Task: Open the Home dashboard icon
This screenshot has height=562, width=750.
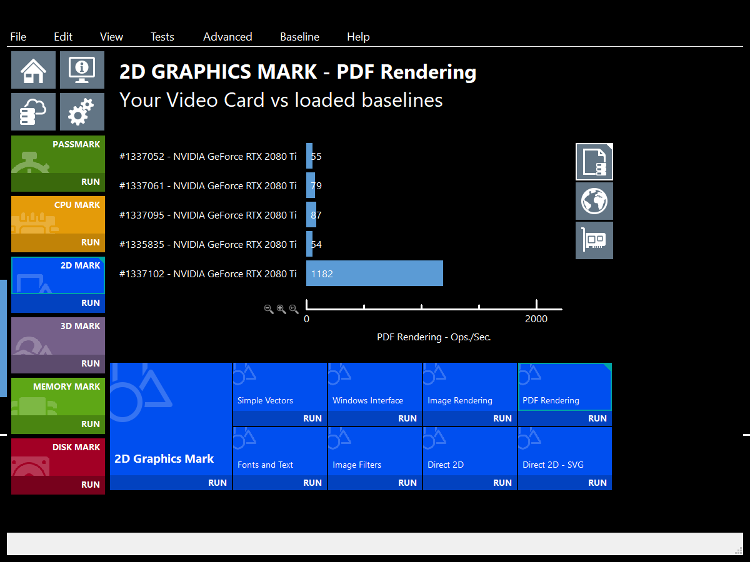Action: (33, 70)
